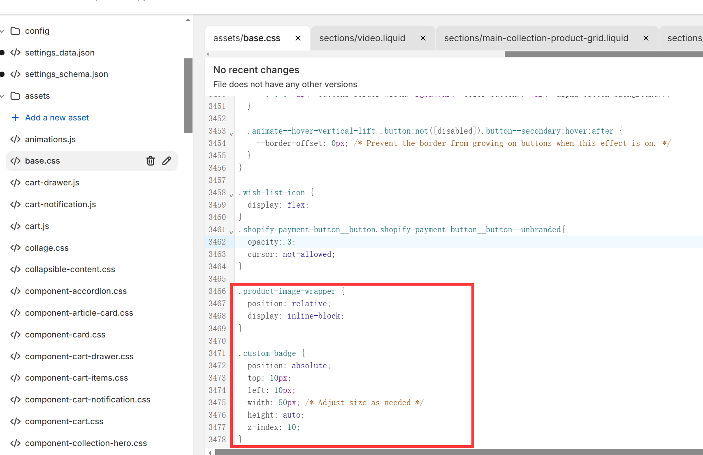The width and height of the screenshot is (703, 455).
Task: Open component-cart-notification.css file
Action: point(88,400)
